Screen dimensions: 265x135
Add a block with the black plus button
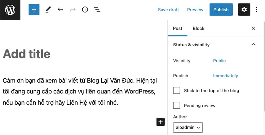(161, 122)
